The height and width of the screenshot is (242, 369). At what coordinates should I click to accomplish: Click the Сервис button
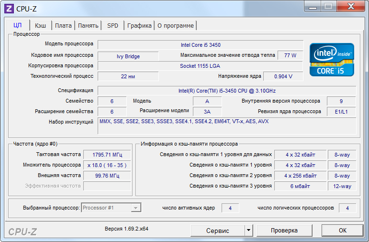tap(218, 231)
